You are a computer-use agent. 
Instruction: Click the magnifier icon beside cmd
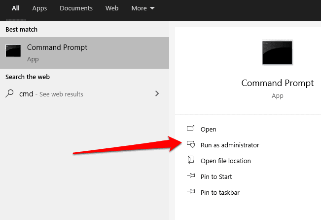pos(10,94)
